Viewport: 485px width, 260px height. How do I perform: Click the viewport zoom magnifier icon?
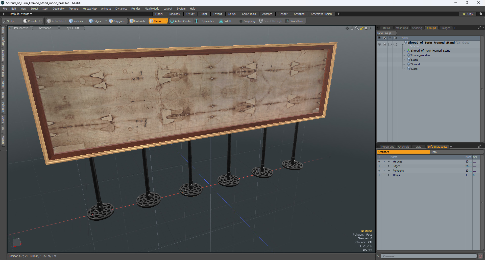(357, 28)
